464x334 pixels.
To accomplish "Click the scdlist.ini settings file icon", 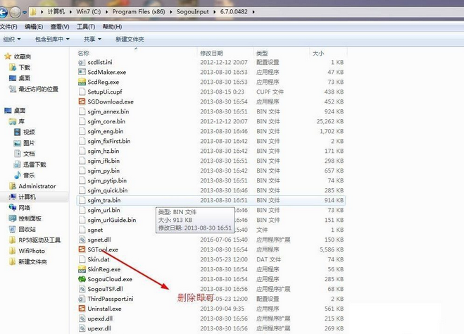I will 82,62.
